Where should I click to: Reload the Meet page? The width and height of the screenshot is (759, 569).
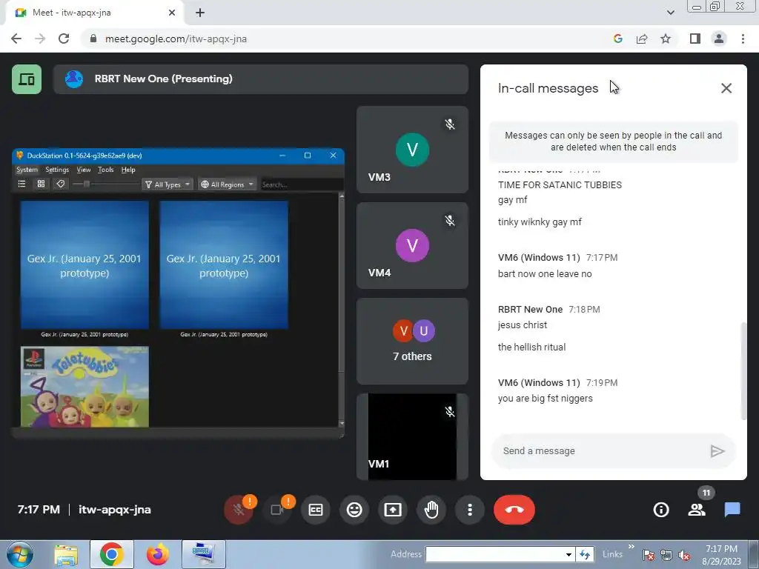tap(64, 39)
